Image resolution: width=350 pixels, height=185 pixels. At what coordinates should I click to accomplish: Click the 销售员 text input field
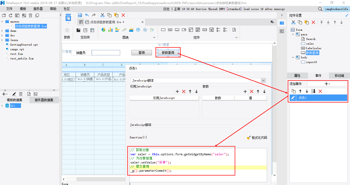pos(106,53)
